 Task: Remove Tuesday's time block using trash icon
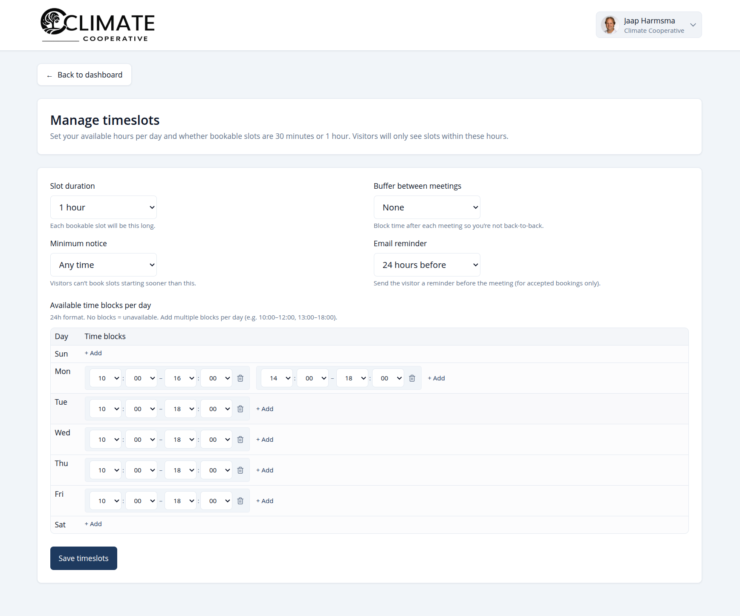tap(240, 409)
